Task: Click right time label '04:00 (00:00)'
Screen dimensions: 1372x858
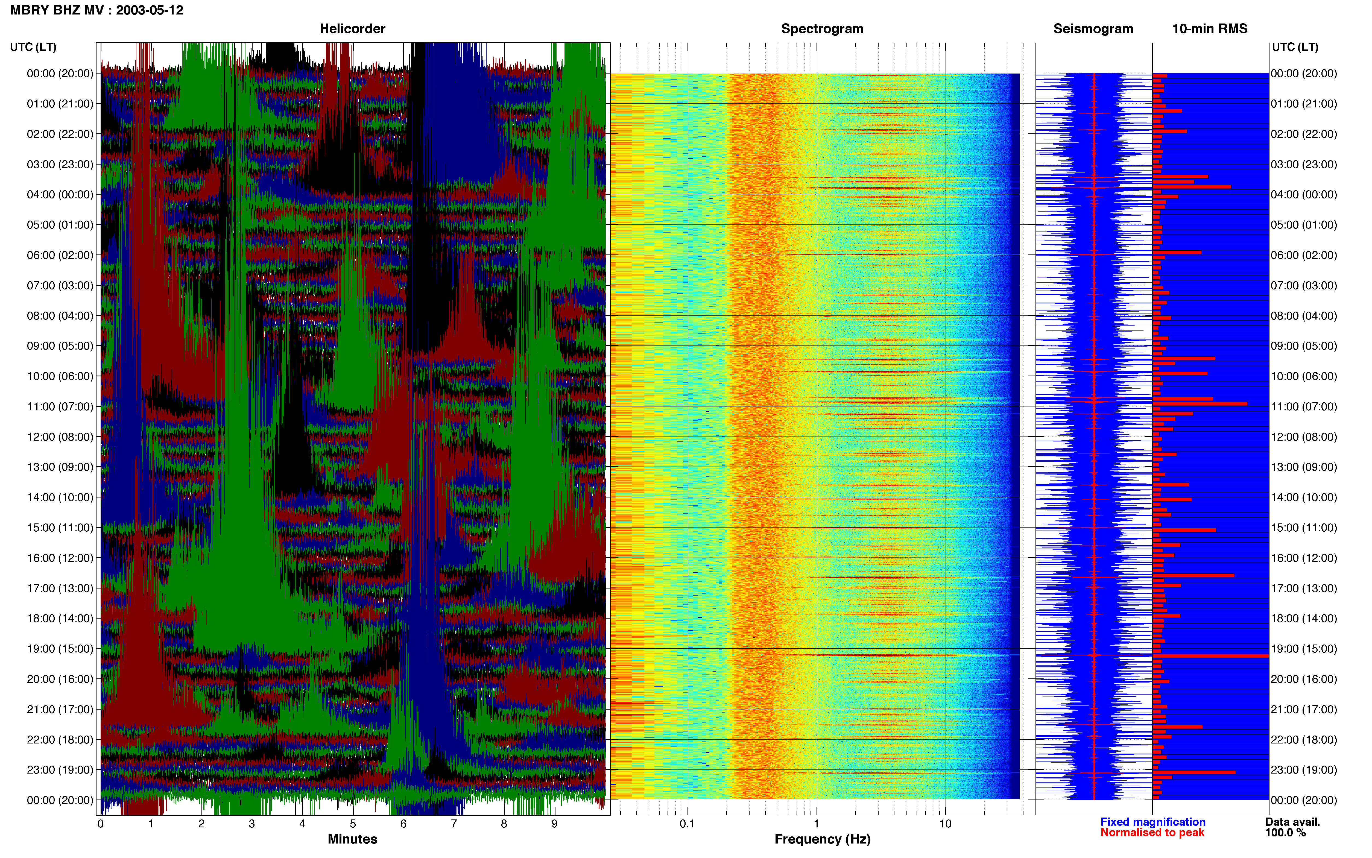Action: tap(1304, 195)
